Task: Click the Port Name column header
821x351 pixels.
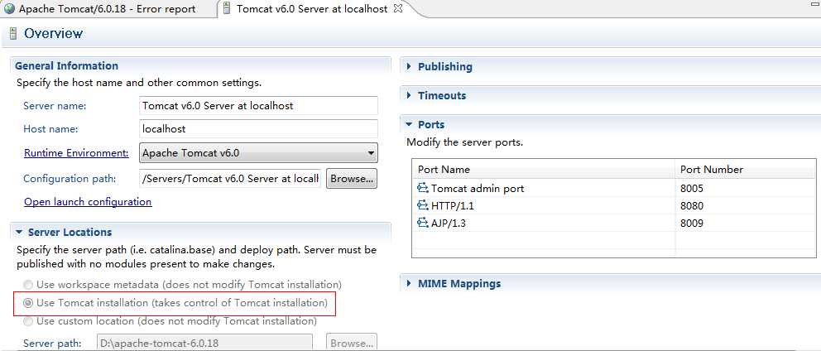Action: [544, 169]
